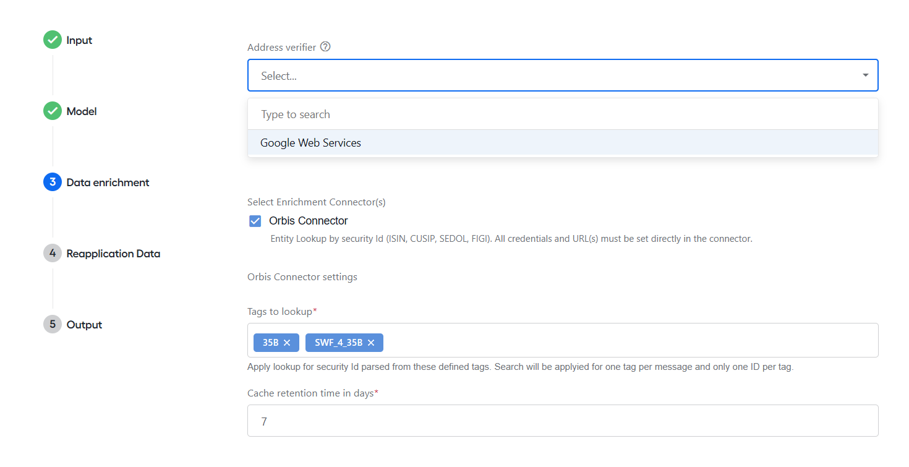Open the Output step label
Screen dimensions: 909x467
pos(84,325)
